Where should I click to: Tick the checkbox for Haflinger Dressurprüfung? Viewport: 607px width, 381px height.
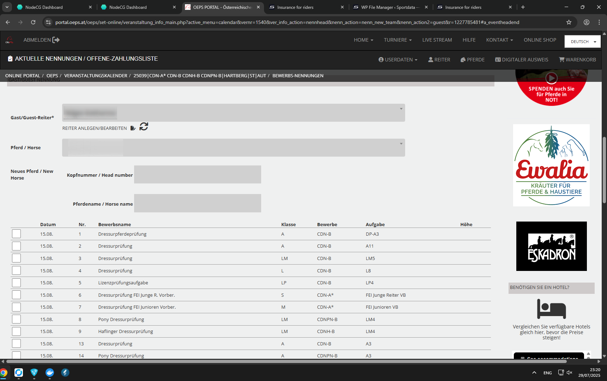(x=16, y=331)
